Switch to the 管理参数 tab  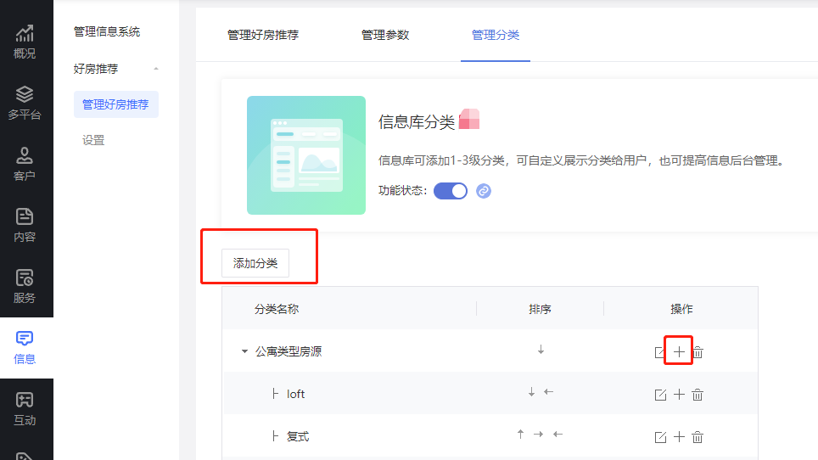[385, 35]
